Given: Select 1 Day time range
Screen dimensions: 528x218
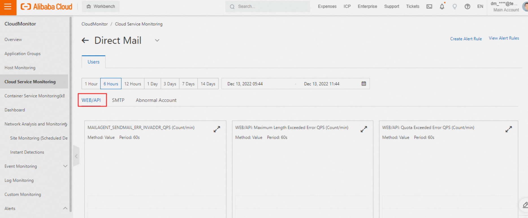Looking at the screenshot, I should 152,84.
